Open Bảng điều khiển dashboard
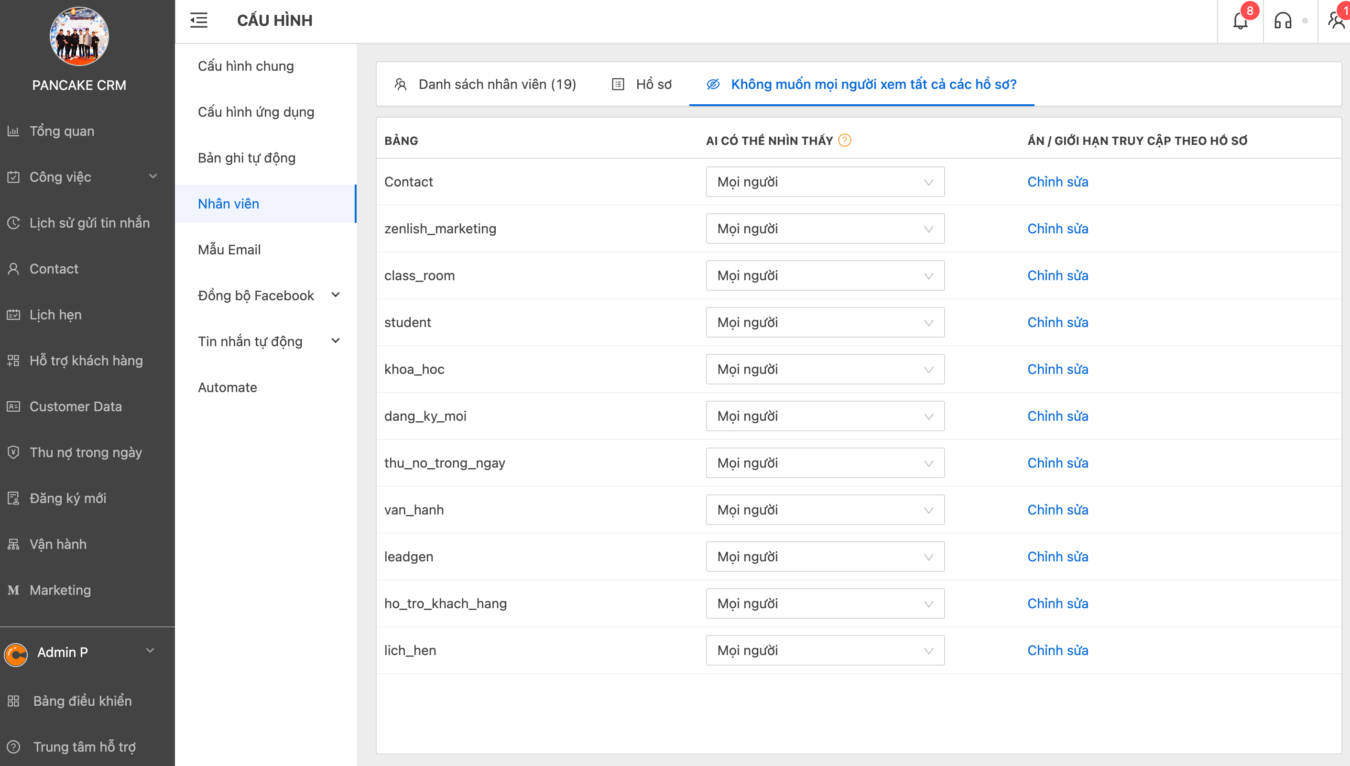Image resolution: width=1350 pixels, height=766 pixels. coord(82,701)
